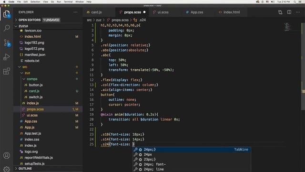Open logo192.png in the file tree

click(x=34, y=43)
